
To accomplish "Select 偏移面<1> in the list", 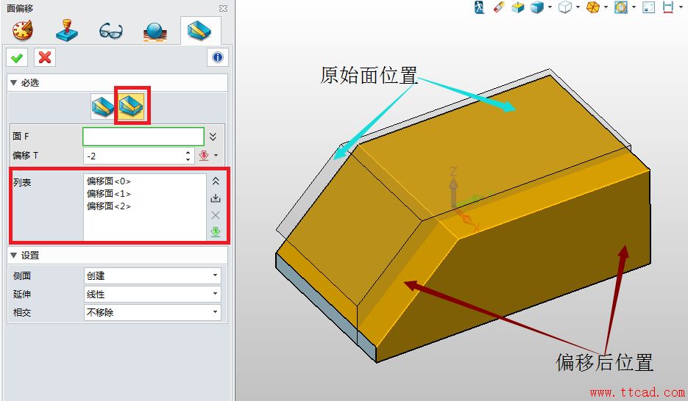I will pyautogui.click(x=109, y=193).
